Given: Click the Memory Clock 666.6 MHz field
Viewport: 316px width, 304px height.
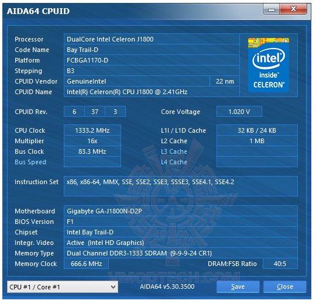Looking at the screenshot, I should (x=87, y=264).
